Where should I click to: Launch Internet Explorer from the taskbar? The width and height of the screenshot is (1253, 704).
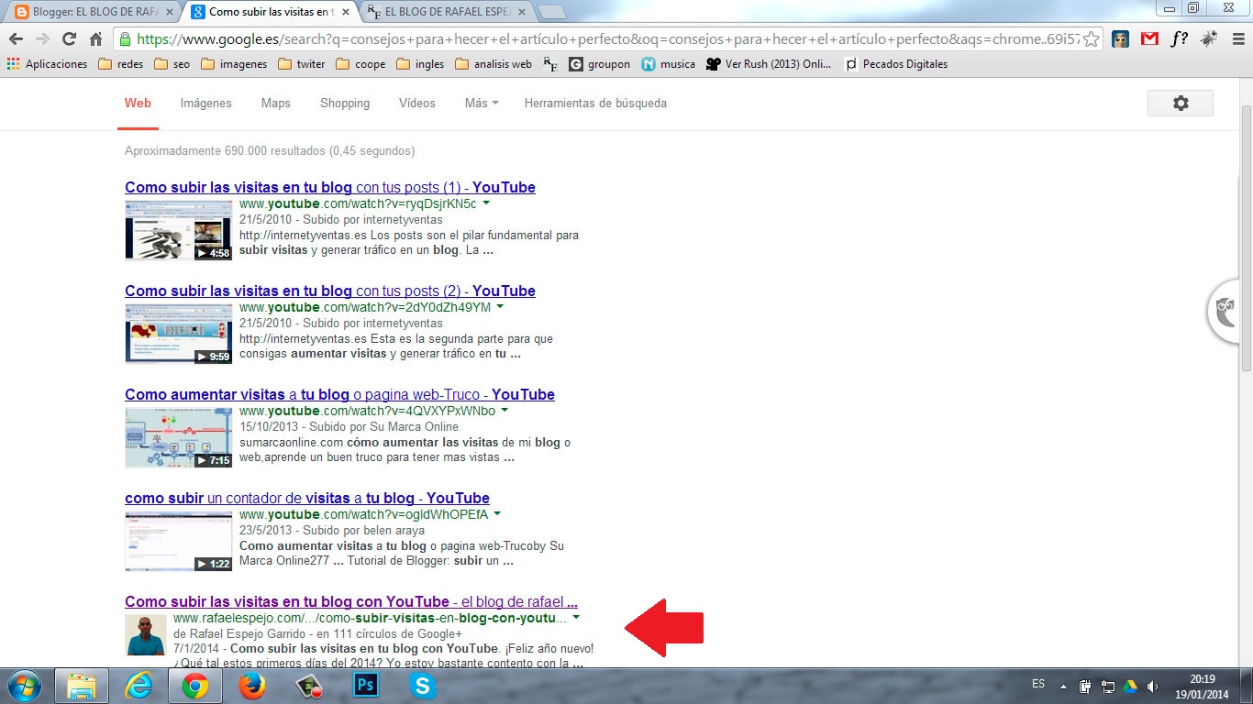coord(139,686)
